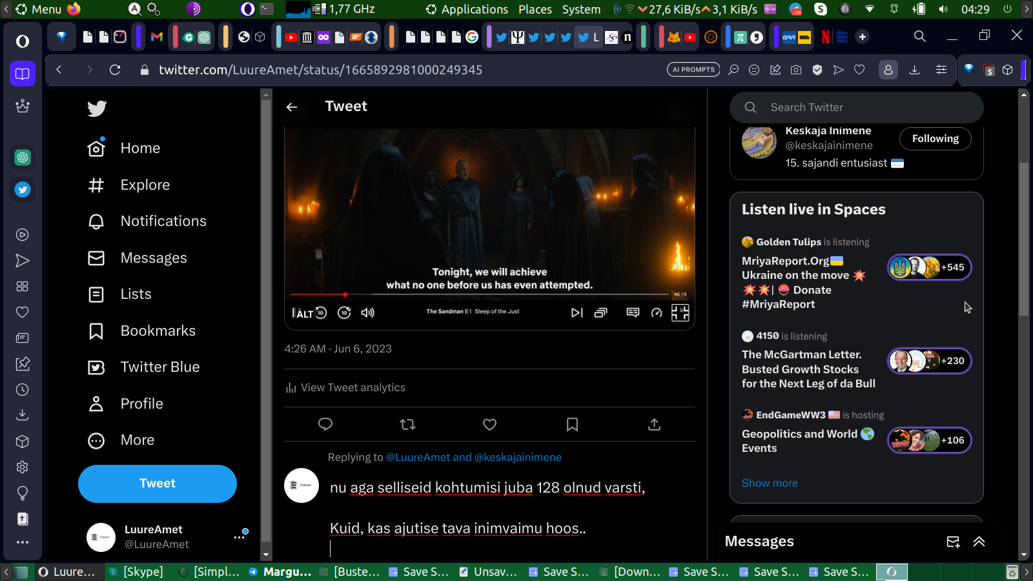Focus the Search Twitter field
This screenshot has height=581, width=1033.
coord(857,107)
